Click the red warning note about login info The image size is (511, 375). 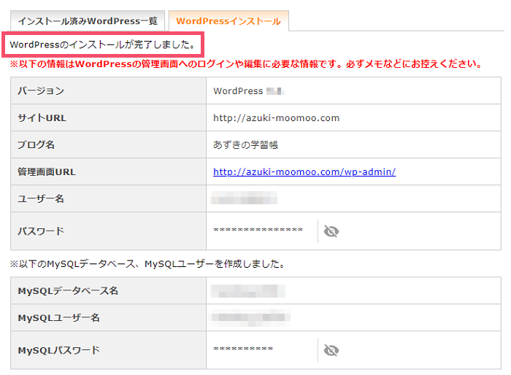246,64
